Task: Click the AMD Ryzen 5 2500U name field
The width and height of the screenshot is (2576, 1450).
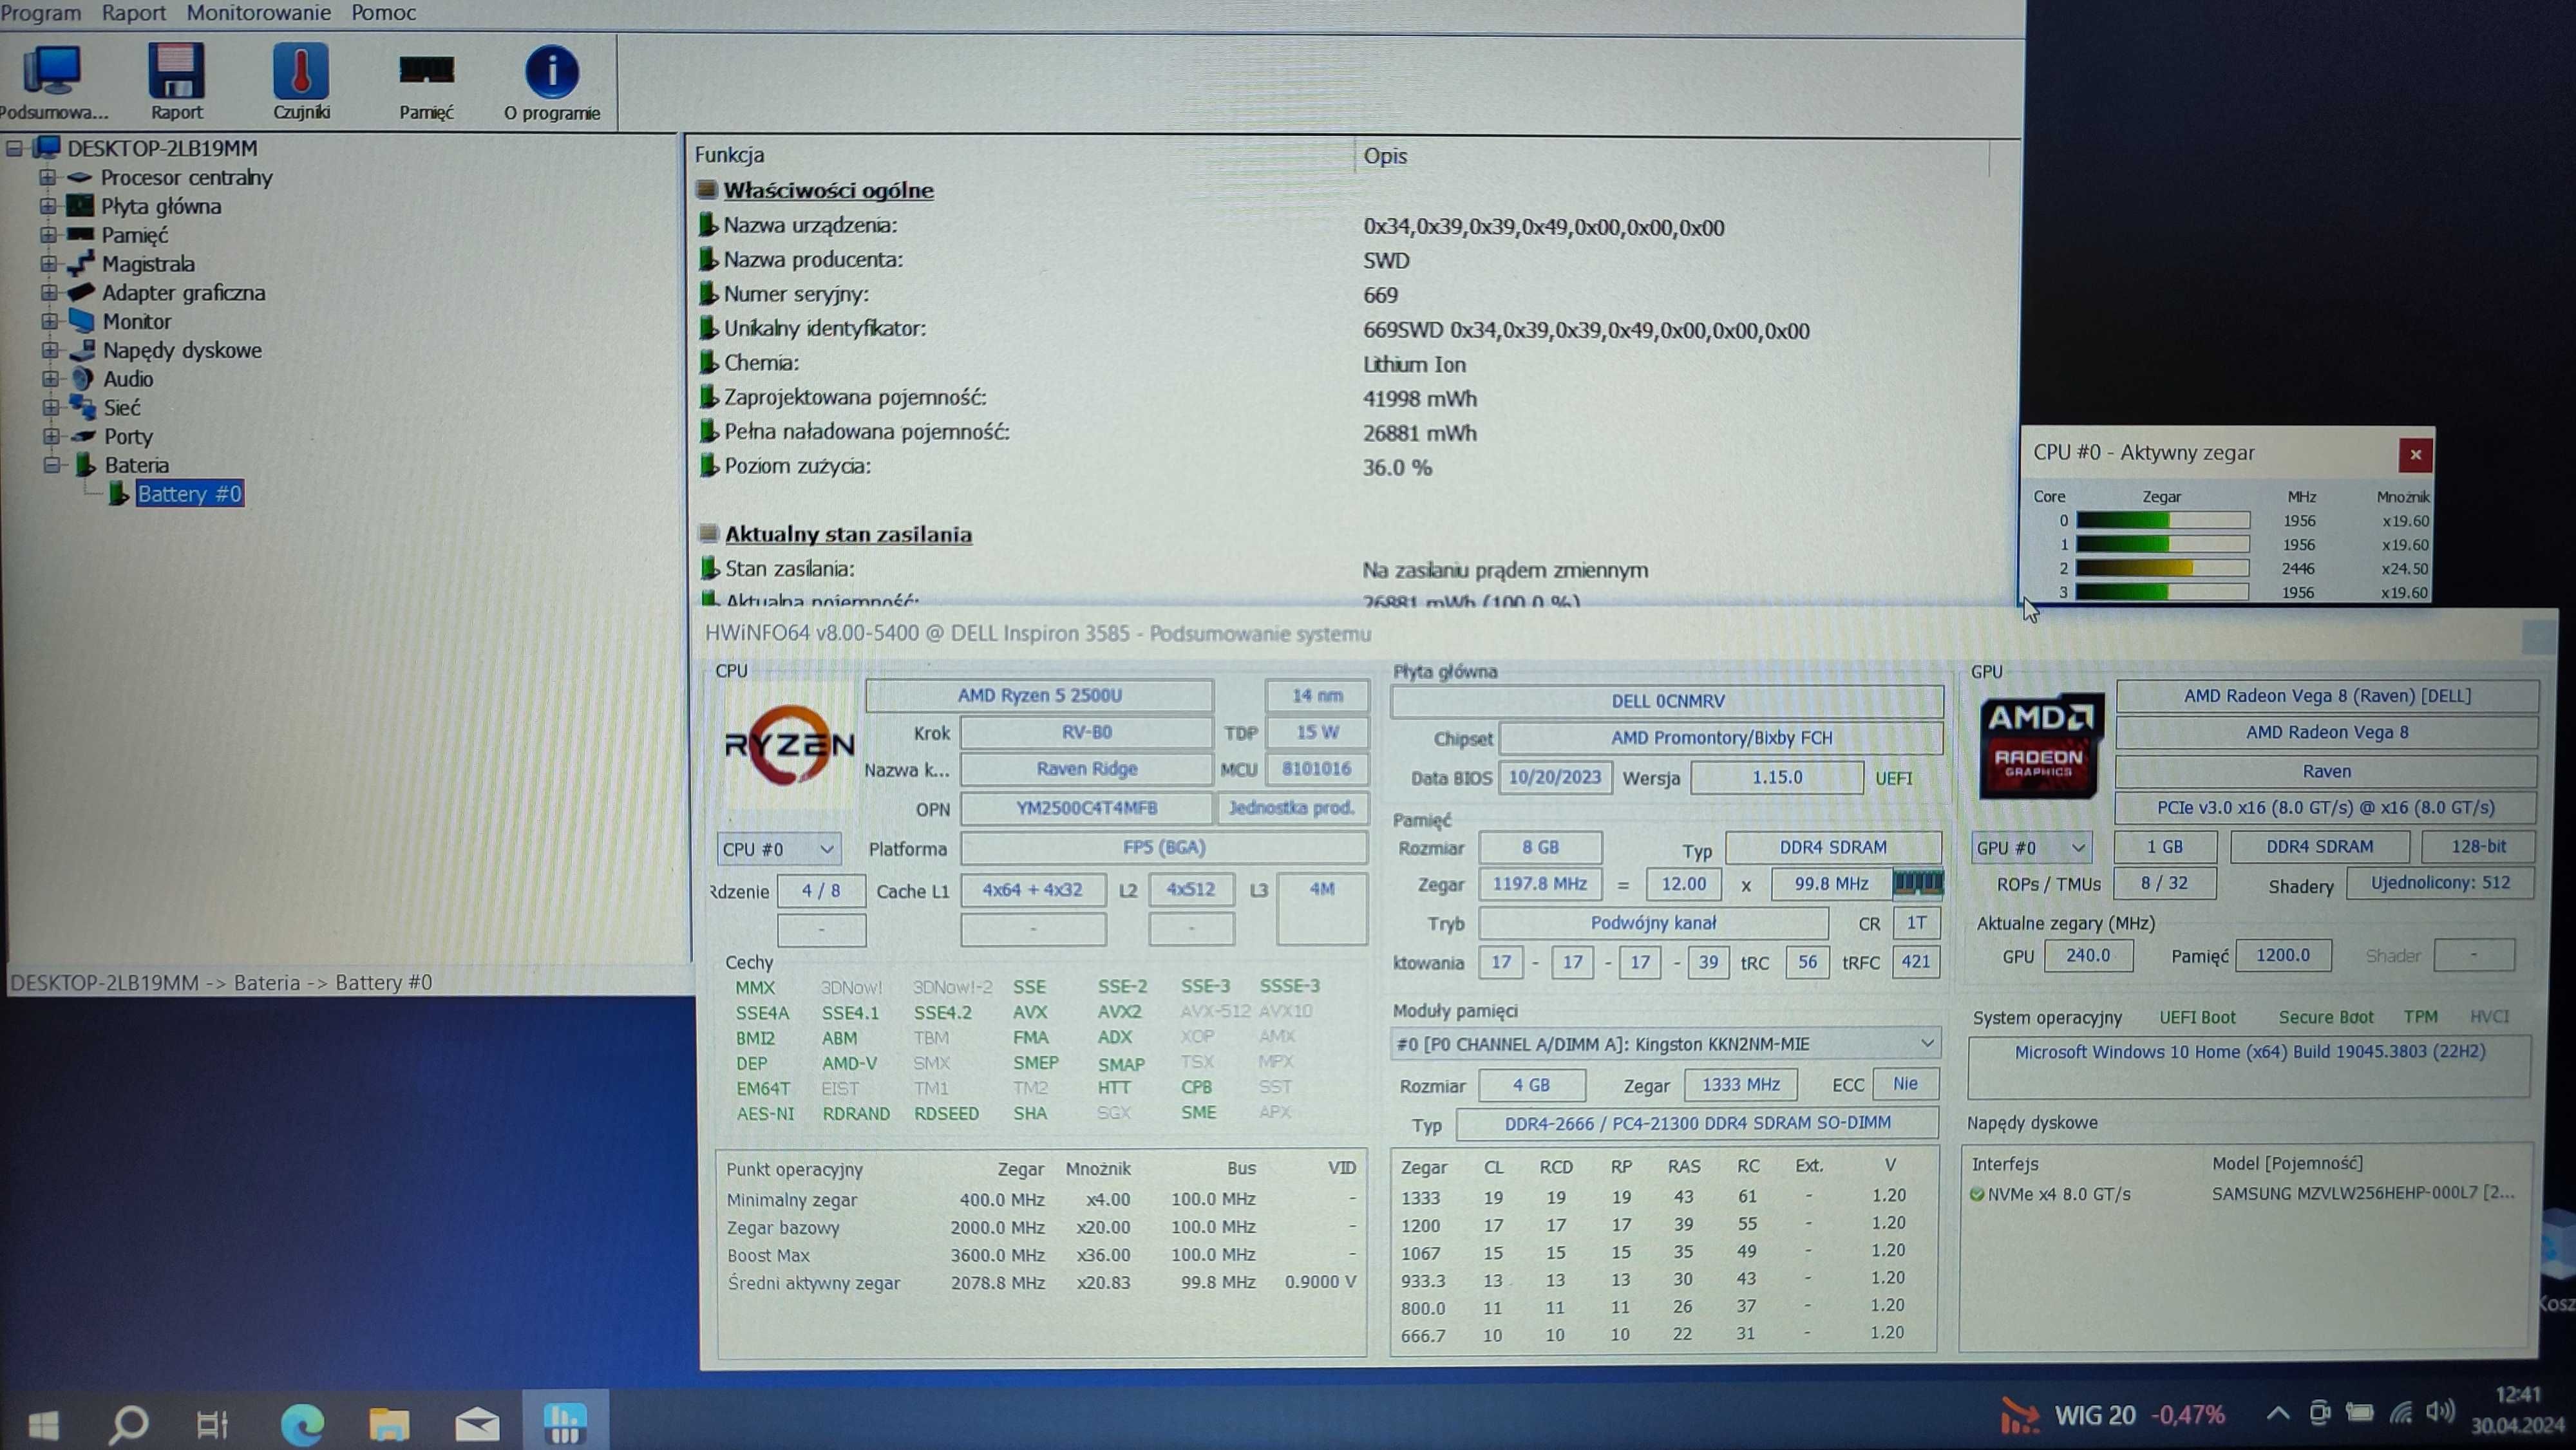Action: (1039, 695)
